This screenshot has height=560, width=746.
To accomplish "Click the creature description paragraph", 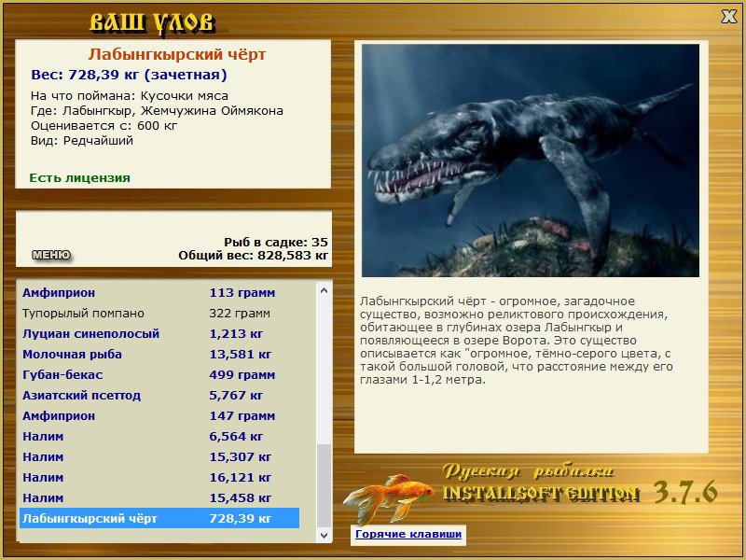I will tap(517, 341).
